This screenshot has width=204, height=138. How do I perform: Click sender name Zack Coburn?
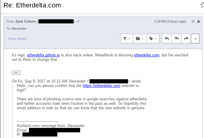tap(26, 21)
